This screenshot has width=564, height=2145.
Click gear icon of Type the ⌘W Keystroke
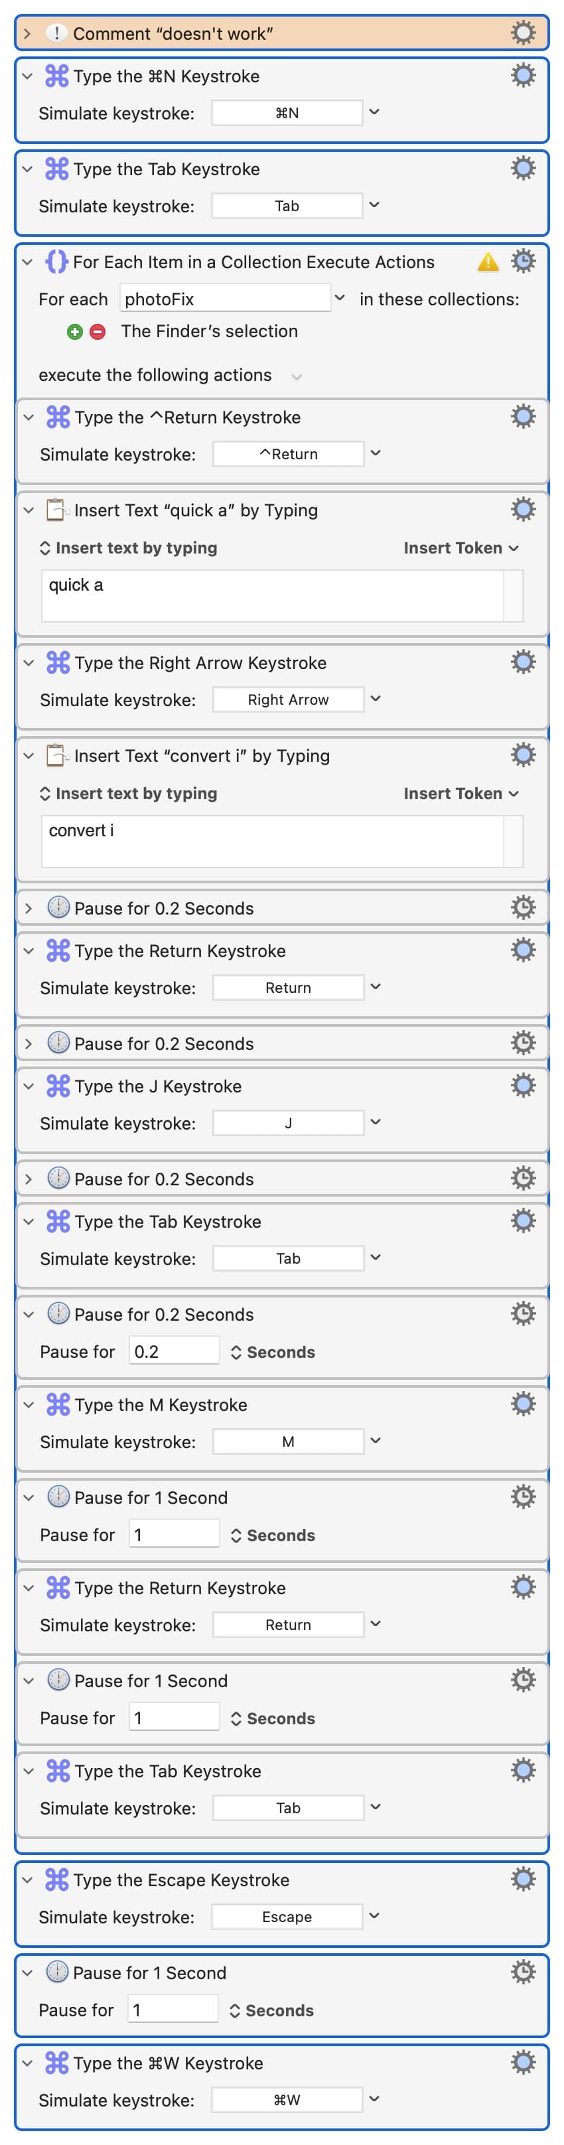(523, 2062)
